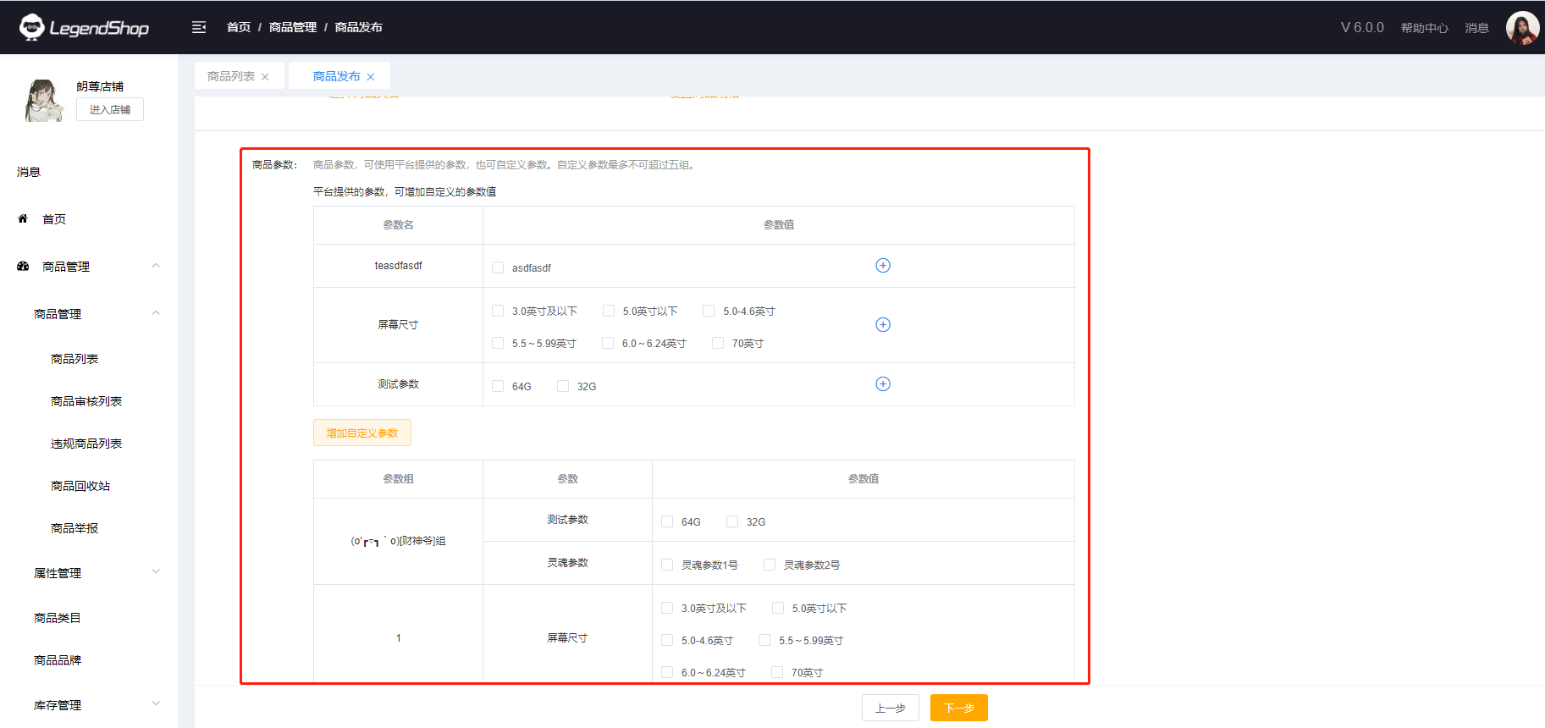
Task: Click plus icon in 屏幕尺寸 row
Action: [x=882, y=325]
